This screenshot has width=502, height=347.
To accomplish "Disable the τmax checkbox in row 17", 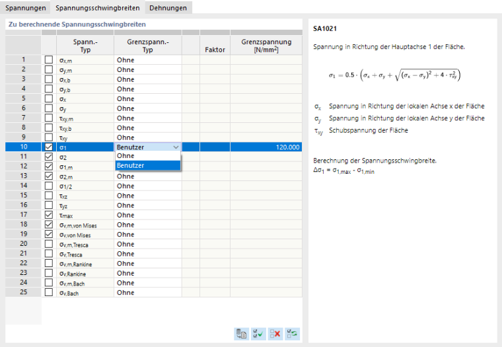I will pos(49,215).
